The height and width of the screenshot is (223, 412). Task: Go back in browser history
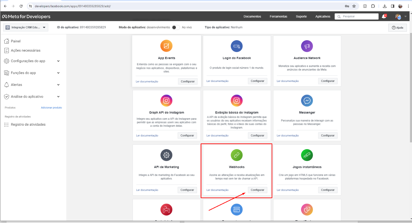pos(5,6)
